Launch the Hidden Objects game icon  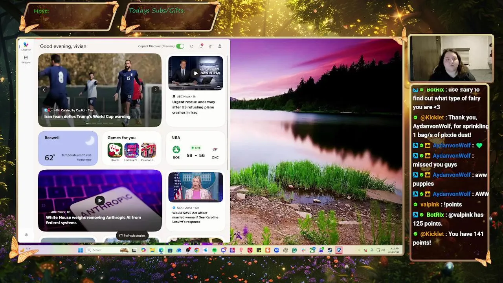132,151
